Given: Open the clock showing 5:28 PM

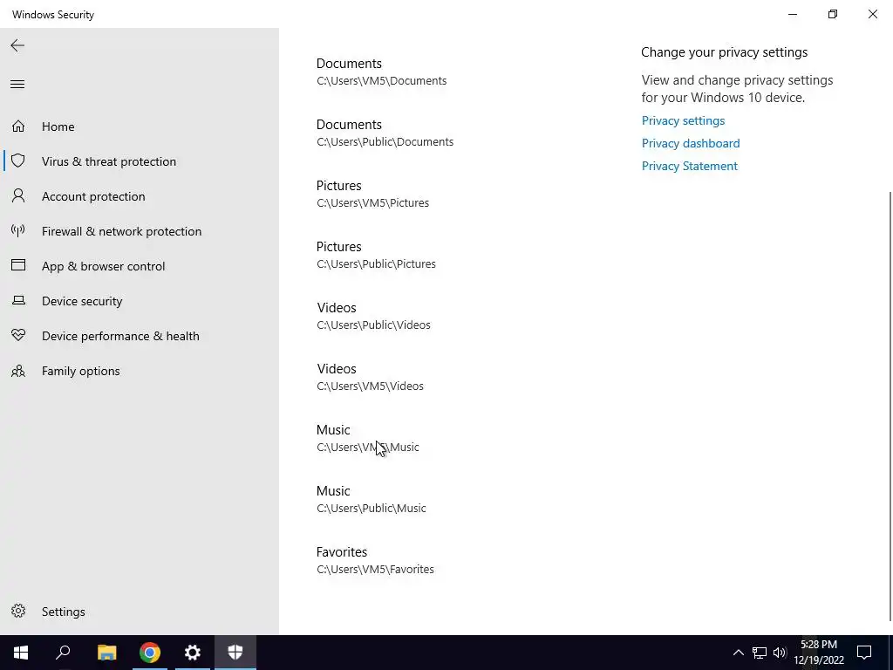Looking at the screenshot, I should pos(819,653).
